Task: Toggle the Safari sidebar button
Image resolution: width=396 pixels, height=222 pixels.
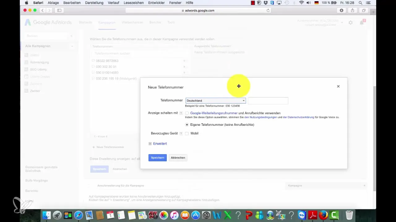Action: (59, 10)
